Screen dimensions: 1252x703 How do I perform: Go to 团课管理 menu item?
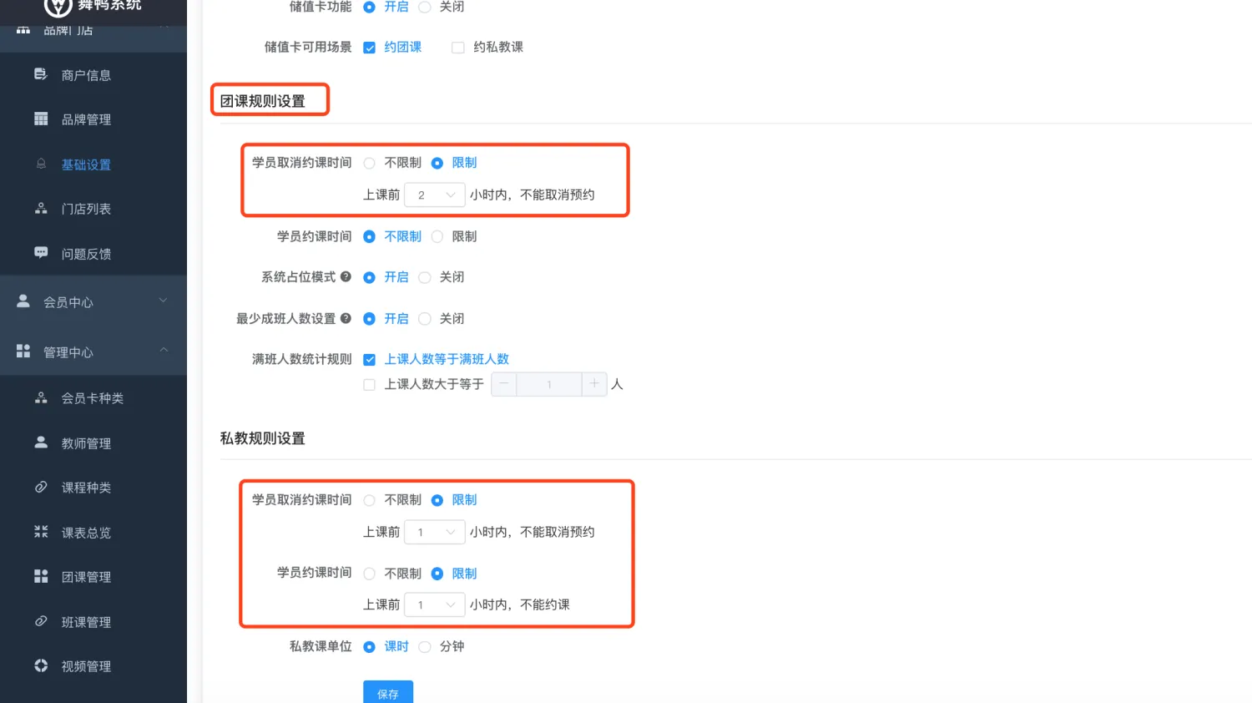(x=86, y=577)
